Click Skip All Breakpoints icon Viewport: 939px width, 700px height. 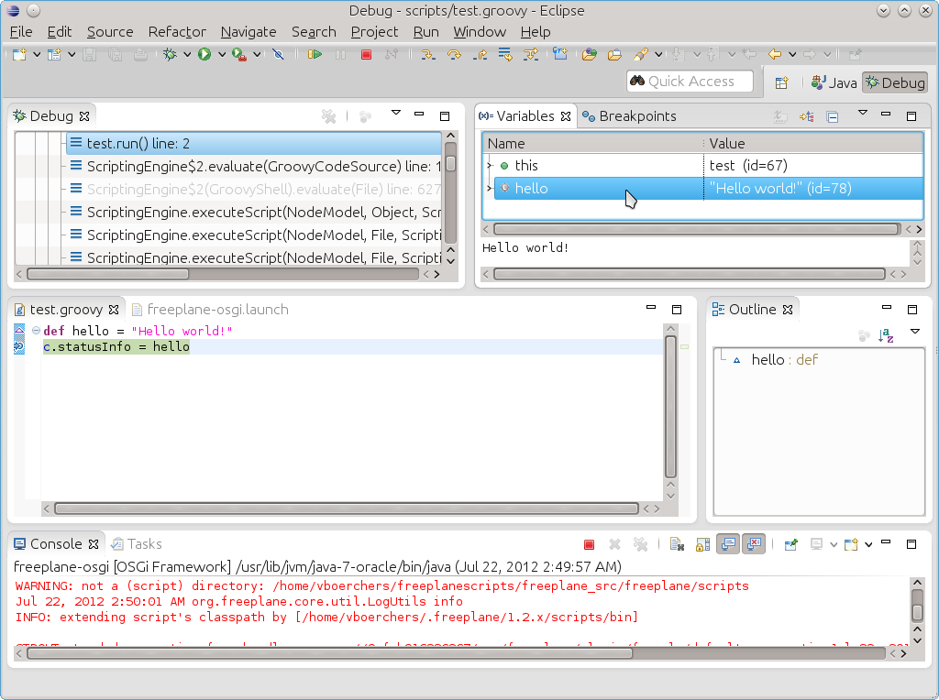[x=278, y=55]
